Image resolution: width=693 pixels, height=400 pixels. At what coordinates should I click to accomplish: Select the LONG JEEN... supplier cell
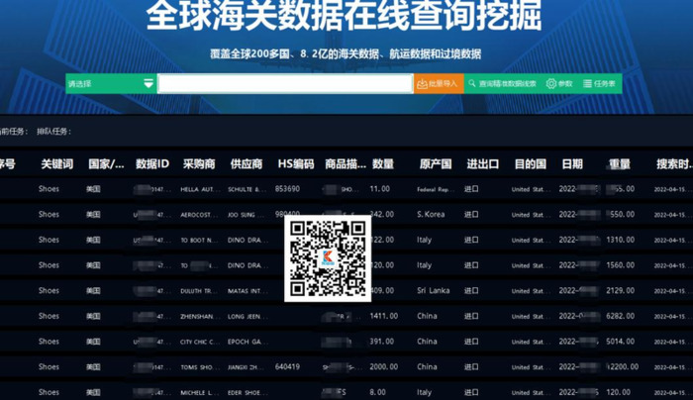[247, 317]
